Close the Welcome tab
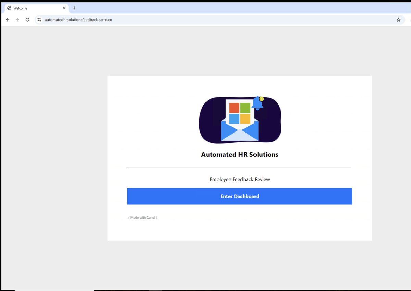The height and width of the screenshot is (291, 411). [64, 8]
